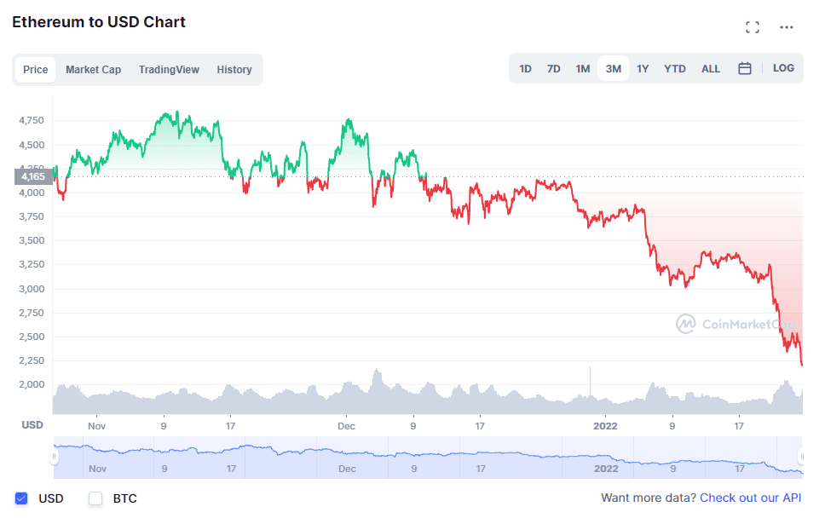
Task: Open the three-dot chart options menu
Action: [788, 26]
